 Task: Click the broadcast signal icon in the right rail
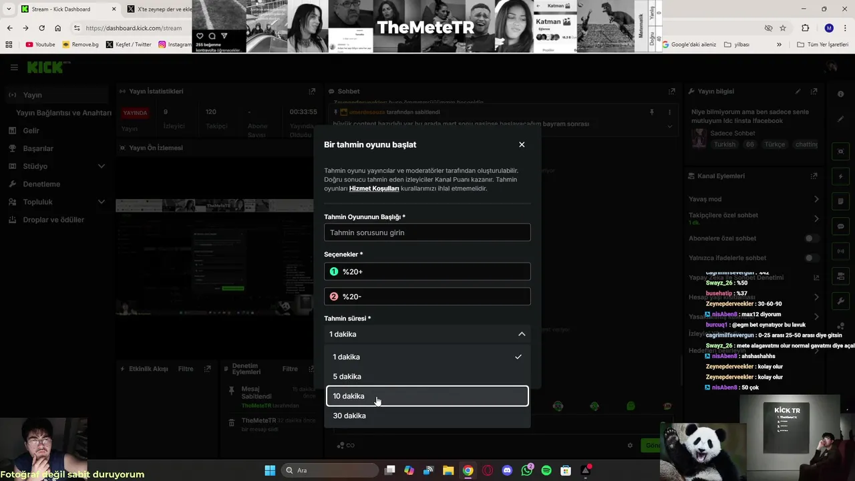pyautogui.click(x=840, y=251)
